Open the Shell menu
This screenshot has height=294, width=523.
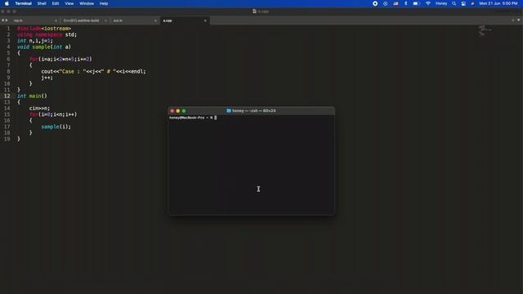coord(42,3)
